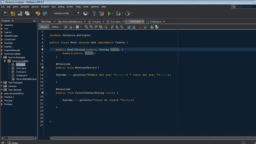
Task: Minimize the Projects panel window
Action: tap(34, 21)
